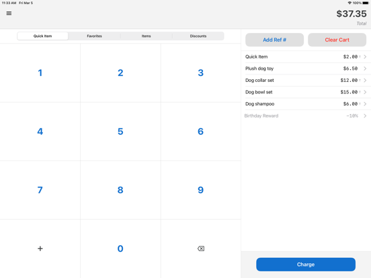371x278 pixels.
Task: Clear the cart
Action: [337, 40]
